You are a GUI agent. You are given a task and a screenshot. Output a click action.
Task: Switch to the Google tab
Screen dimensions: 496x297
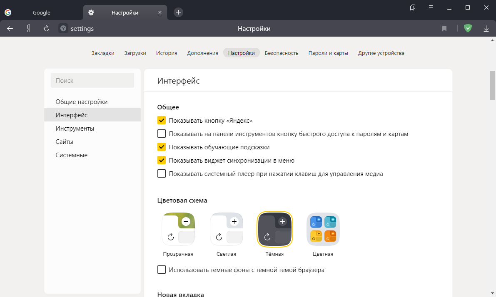[42, 12]
